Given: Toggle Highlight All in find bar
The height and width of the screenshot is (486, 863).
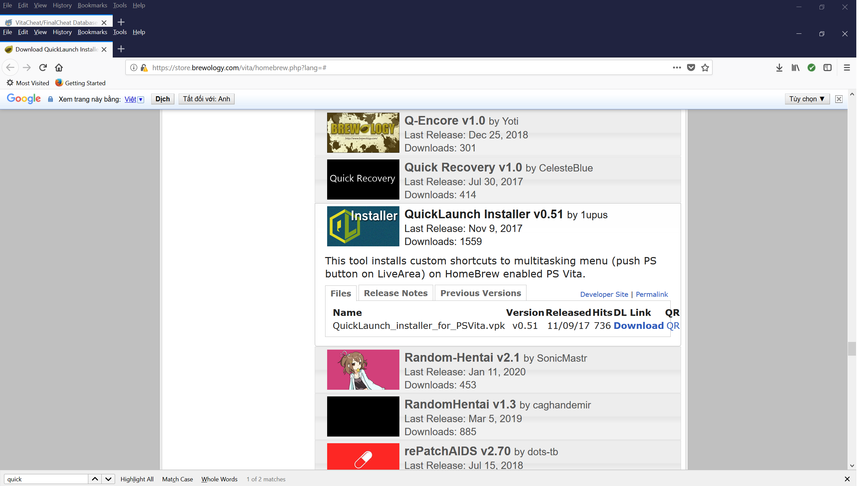Looking at the screenshot, I should (x=137, y=479).
